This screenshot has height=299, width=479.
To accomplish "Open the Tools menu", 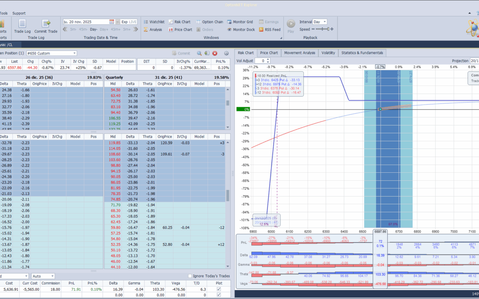I will (x=4, y=13).
